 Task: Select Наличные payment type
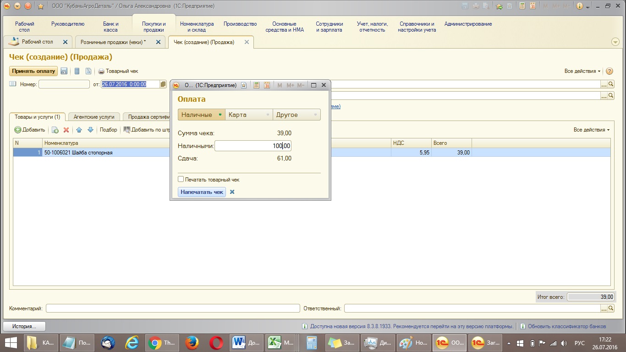(201, 115)
